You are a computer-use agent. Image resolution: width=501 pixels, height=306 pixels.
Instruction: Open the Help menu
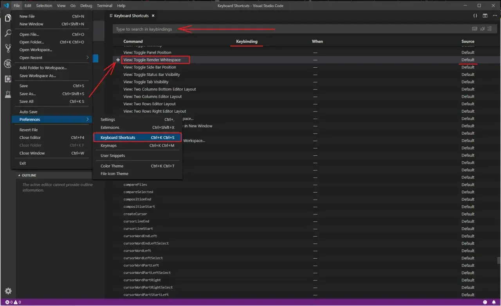(x=121, y=5)
